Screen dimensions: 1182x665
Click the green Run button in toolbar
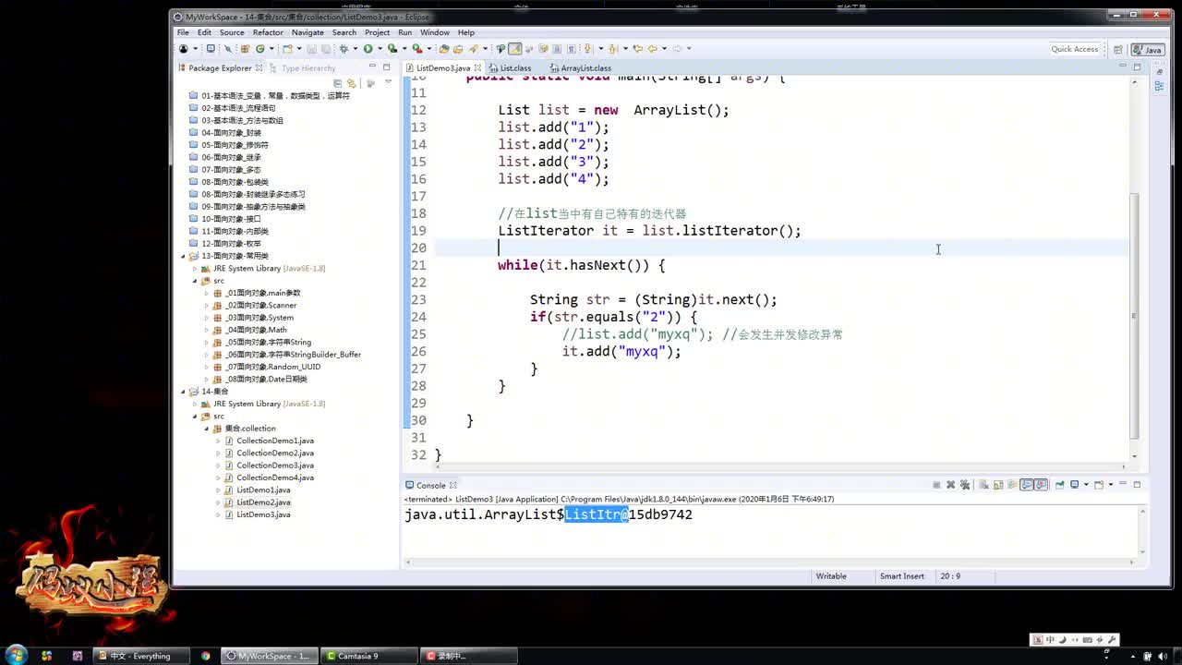[x=368, y=49]
